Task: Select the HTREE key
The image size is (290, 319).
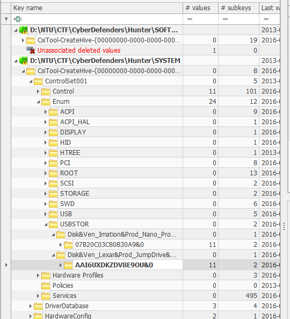Action: (x=70, y=153)
